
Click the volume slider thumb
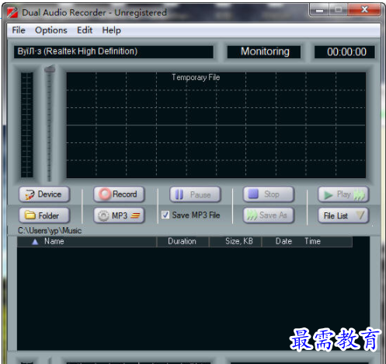tap(50, 69)
